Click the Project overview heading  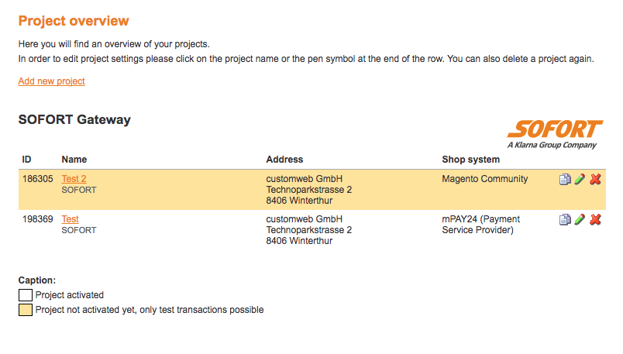[74, 21]
